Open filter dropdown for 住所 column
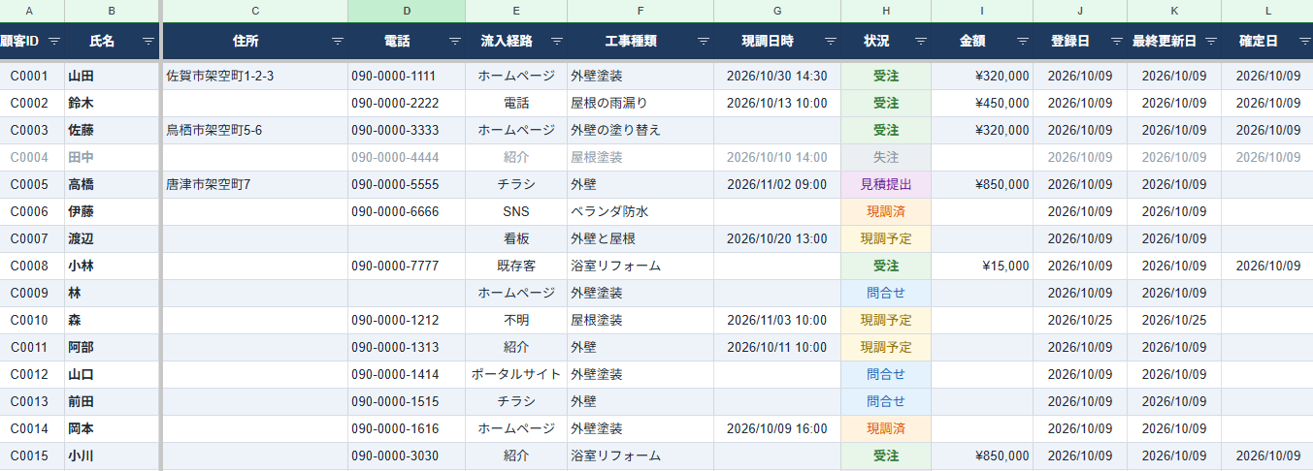1313x471 pixels. point(338,42)
